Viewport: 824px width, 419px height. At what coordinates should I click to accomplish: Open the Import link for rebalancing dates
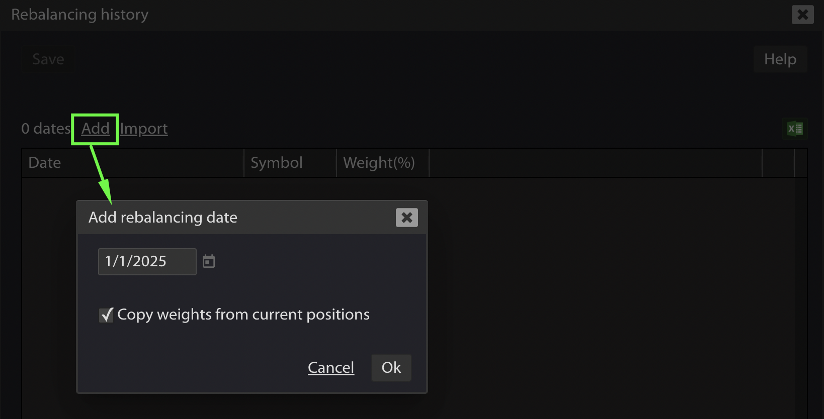[144, 129]
